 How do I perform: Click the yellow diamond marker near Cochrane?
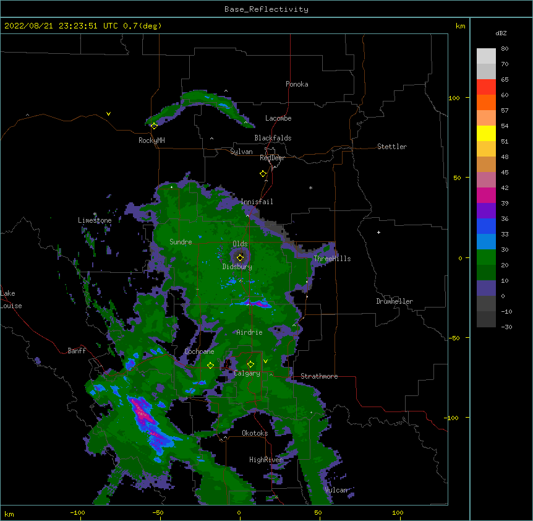(x=210, y=365)
